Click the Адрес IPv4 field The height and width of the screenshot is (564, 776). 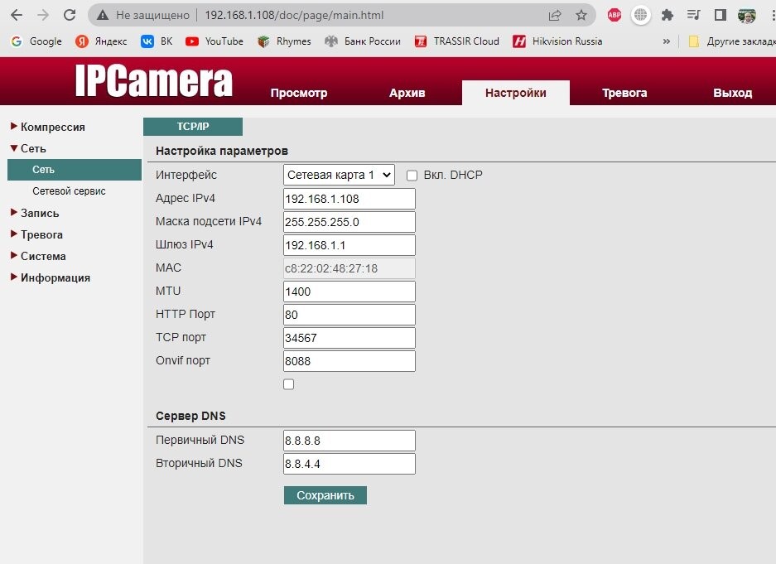pos(349,199)
